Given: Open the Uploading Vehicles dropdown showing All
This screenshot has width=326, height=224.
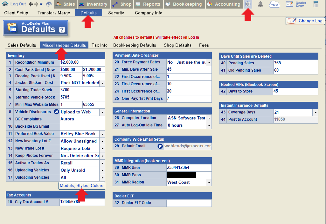Looking at the screenshot, I should pos(102,178).
